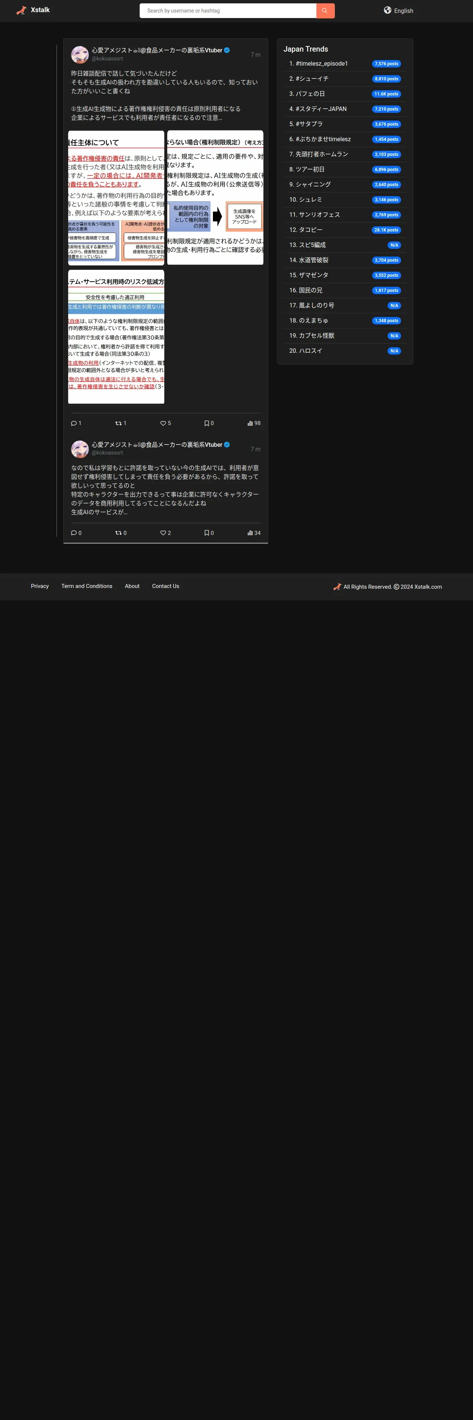Screen dimensions: 473x1420
Task: Click the orange search button
Action: click(325, 10)
